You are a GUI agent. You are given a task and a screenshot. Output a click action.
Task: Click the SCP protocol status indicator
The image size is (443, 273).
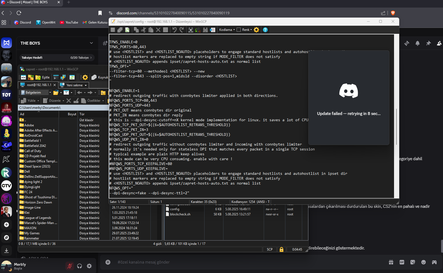pos(270,249)
